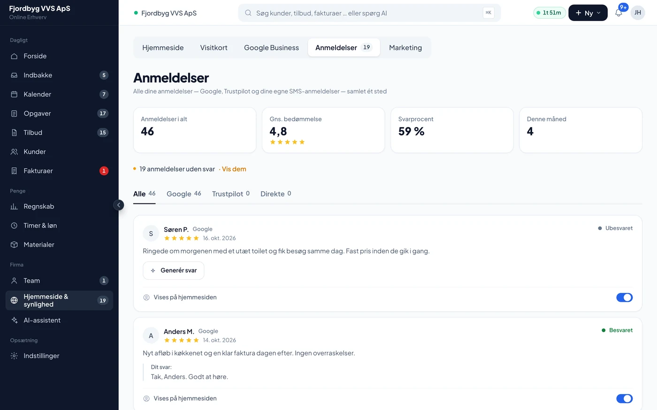Toggle website visibility for Anders M. review
657x410 pixels.
pyautogui.click(x=624, y=399)
